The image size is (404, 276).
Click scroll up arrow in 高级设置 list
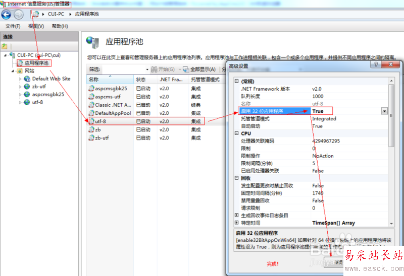(391, 81)
